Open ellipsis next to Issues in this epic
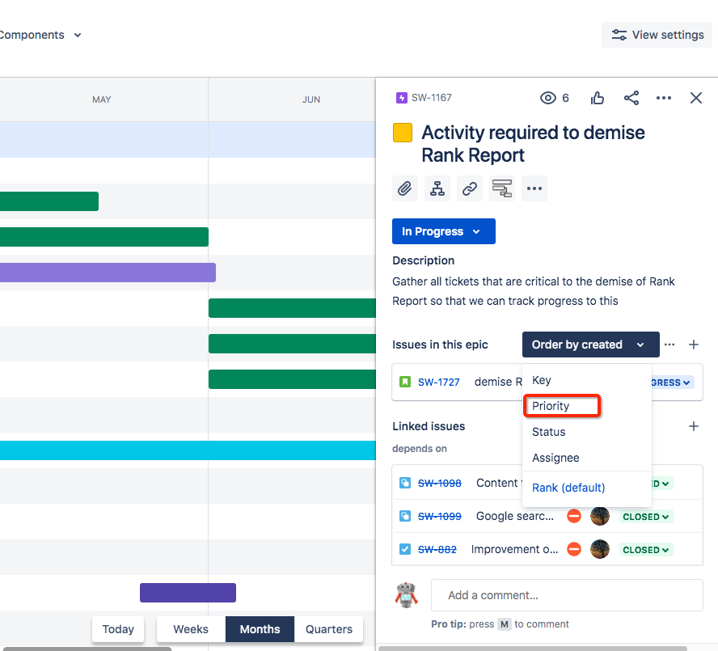This screenshot has width=718, height=651. (x=669, y=345)
